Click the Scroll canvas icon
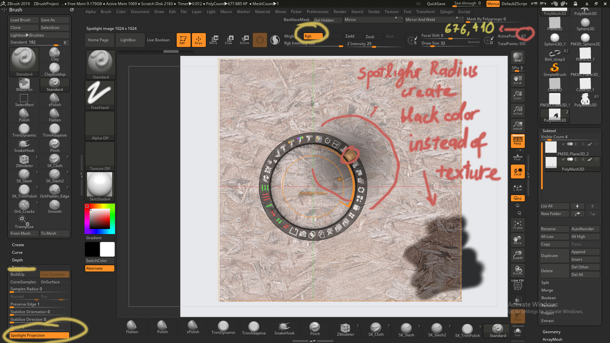This screenshot has width=610, height=343. 518,80
